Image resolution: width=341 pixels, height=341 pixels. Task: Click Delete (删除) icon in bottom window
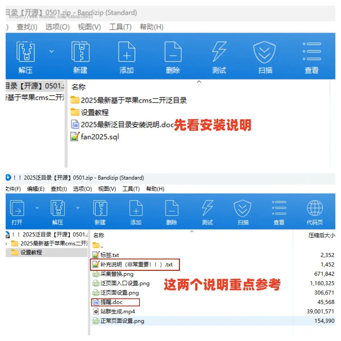click(x=172, y=208)
